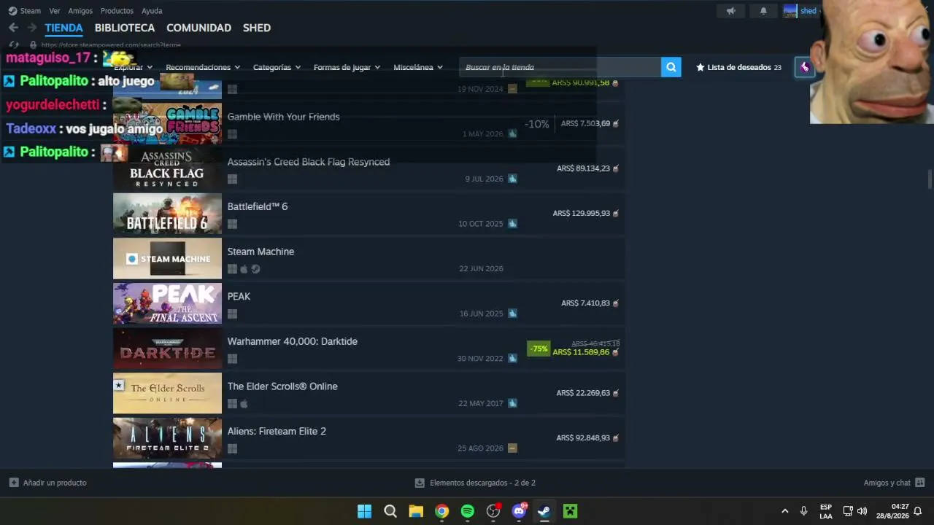The image size is (934, 525).
Task: Open the Productos menu
Action: tap(117, 11)
